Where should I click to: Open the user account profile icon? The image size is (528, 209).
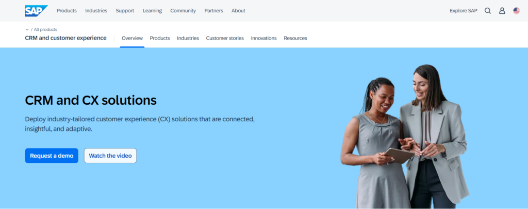click(502, 11)
